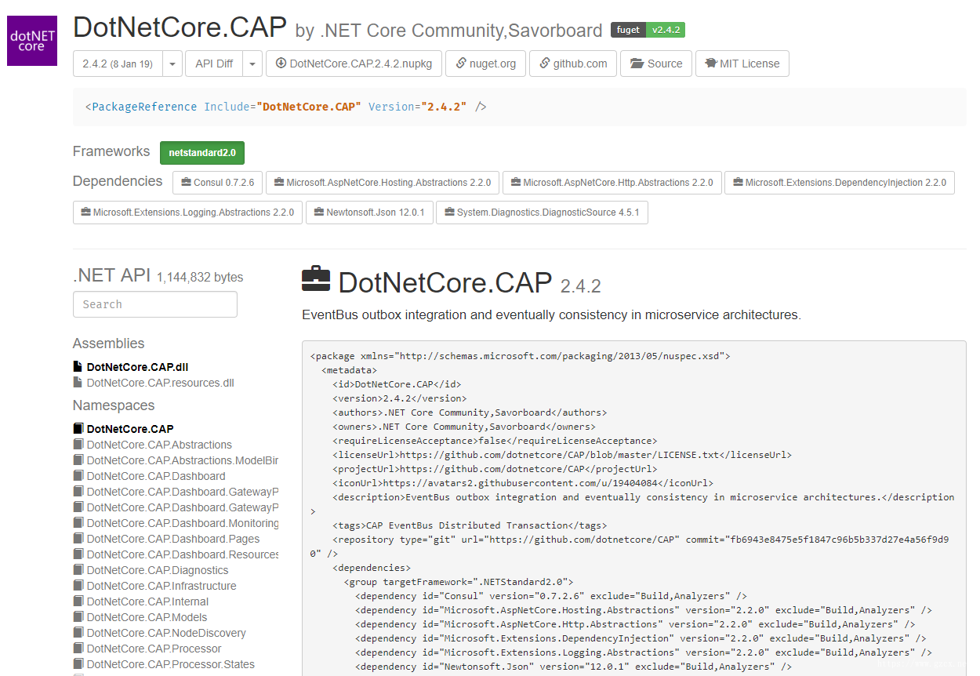Viewport: 980px width, 676px height.
Task: Focus the .NET API Search field
Action: point(155,304)
